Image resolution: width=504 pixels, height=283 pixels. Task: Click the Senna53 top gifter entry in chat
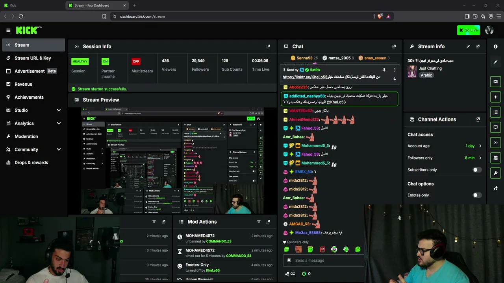[304, 58]
